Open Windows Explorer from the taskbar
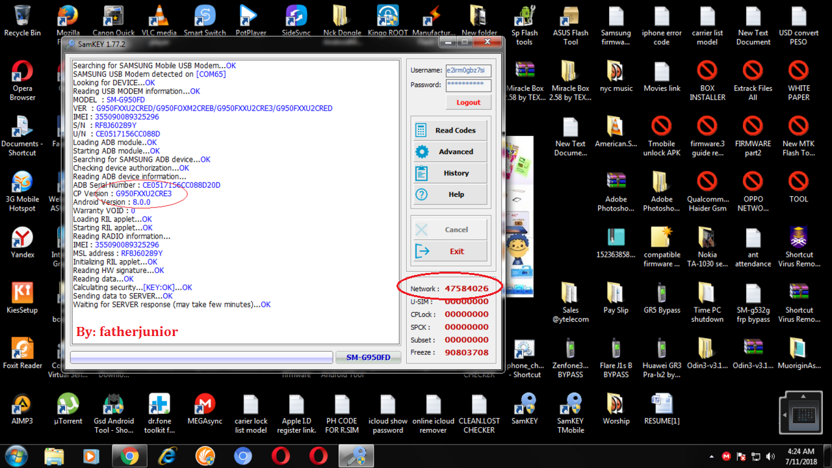The width and height of the screenshot is (832, 468). (54, 456)
